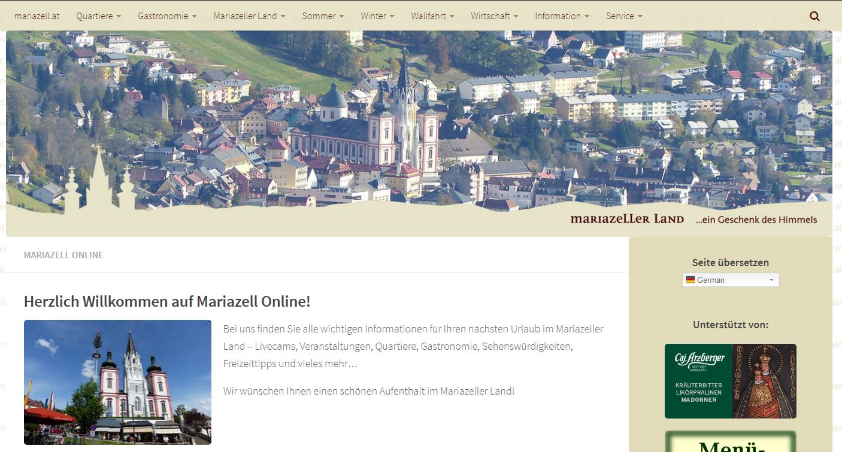The height and width of the screenshot is (452, 842).
Task: Select the Mariazeller Land logo text
Action: point(626,219)
